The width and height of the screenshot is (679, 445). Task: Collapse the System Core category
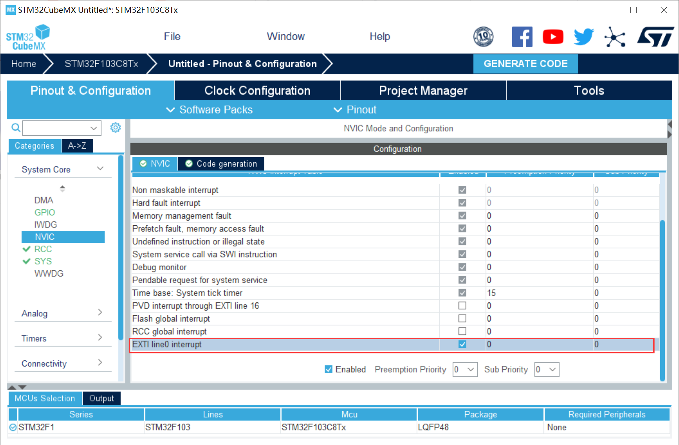click(100, 168)
